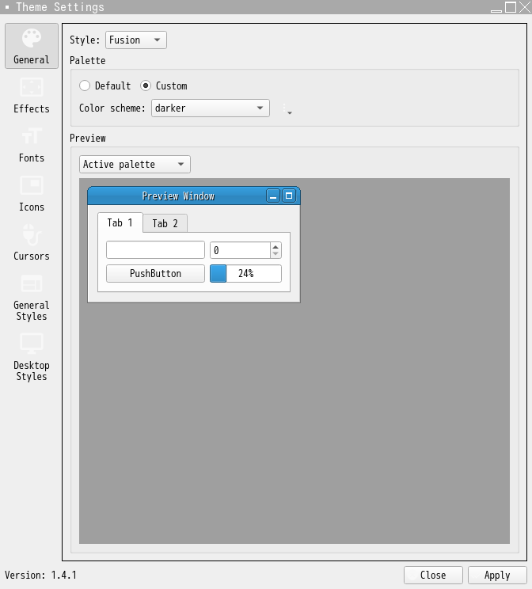Open the Style Fusion dropdown

(136, 40)
